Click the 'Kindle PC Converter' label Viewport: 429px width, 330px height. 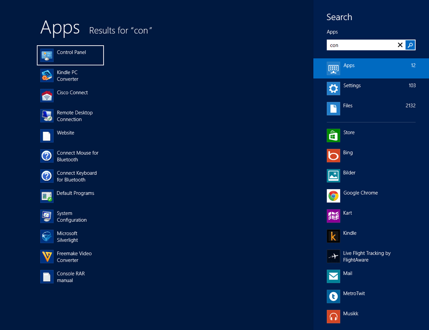point(67,76)
